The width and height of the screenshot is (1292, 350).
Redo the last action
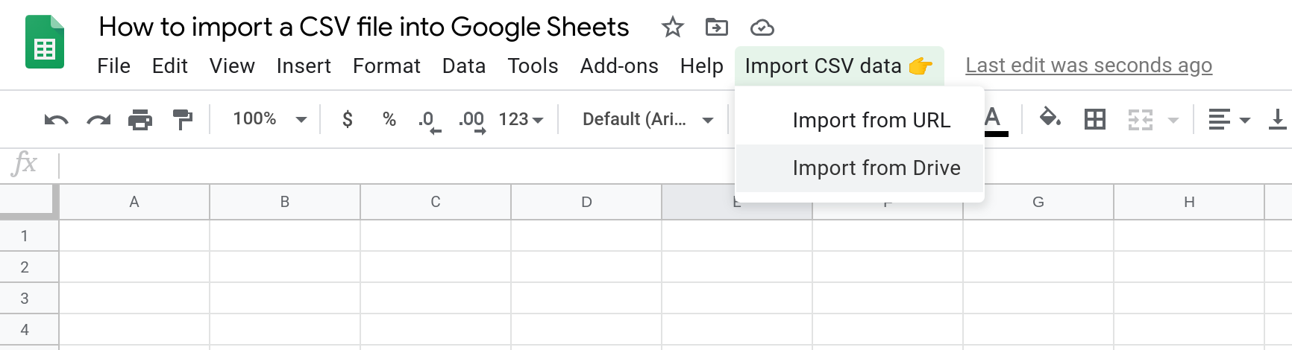[x=98, y=119]
